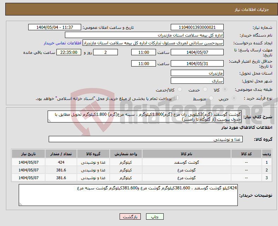Image resolution: width=278 pixels, height=226 pixels.
Task: Click the شماره نیاز number field
Action: (197, 27)
